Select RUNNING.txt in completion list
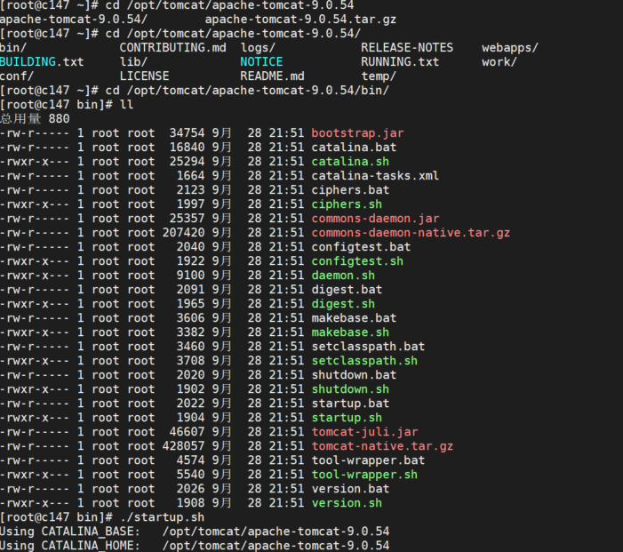This screenshot has width=623, height=552. pos(400,62)
